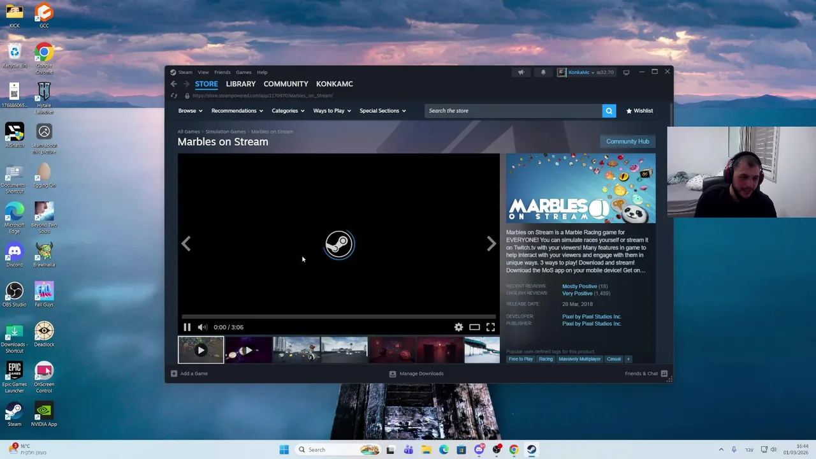The height and width of the screenshot is (459, 816).
Task: Toggle theater mode on the trailer player
Action: click(474, 327)
